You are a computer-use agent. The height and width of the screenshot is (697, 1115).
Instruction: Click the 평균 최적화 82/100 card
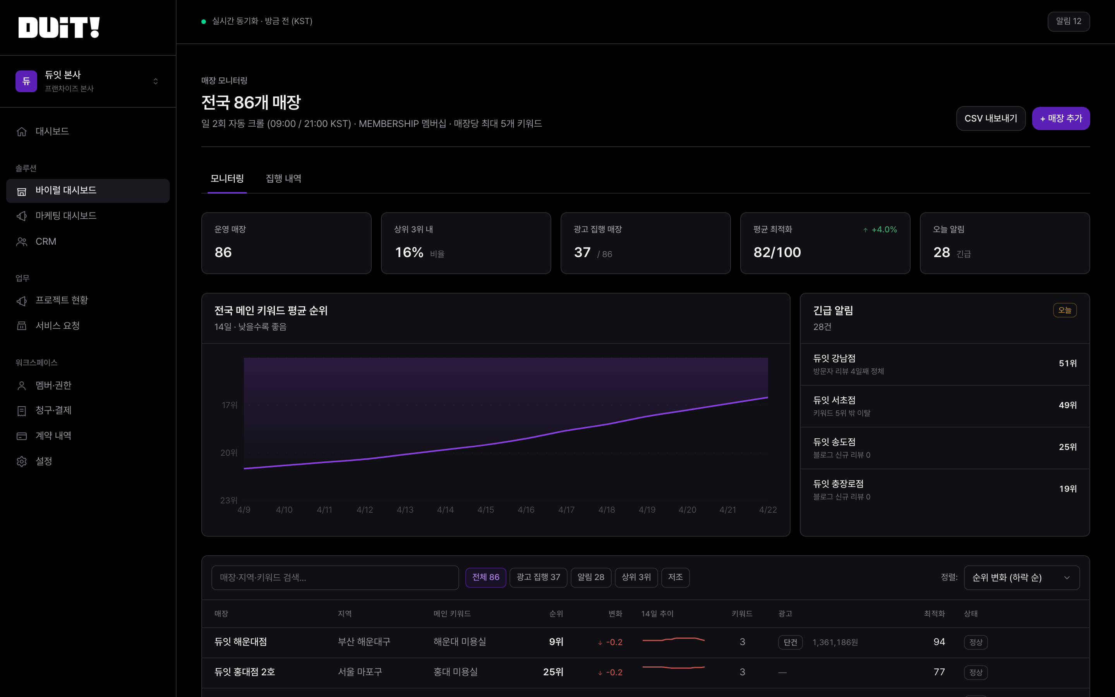pyautogui.click(x=825, y=244)
